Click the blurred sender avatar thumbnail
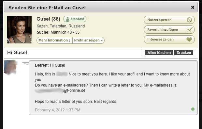This screenshot has height=129, width=202. pos(10,67)
